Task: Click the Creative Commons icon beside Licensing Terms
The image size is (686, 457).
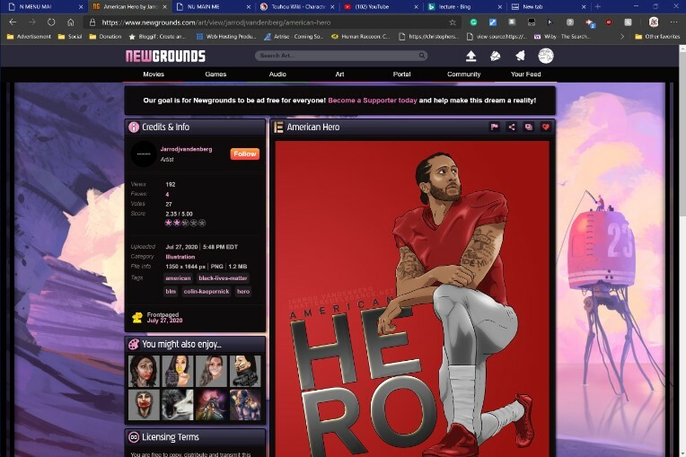Action: click(134, 437)
